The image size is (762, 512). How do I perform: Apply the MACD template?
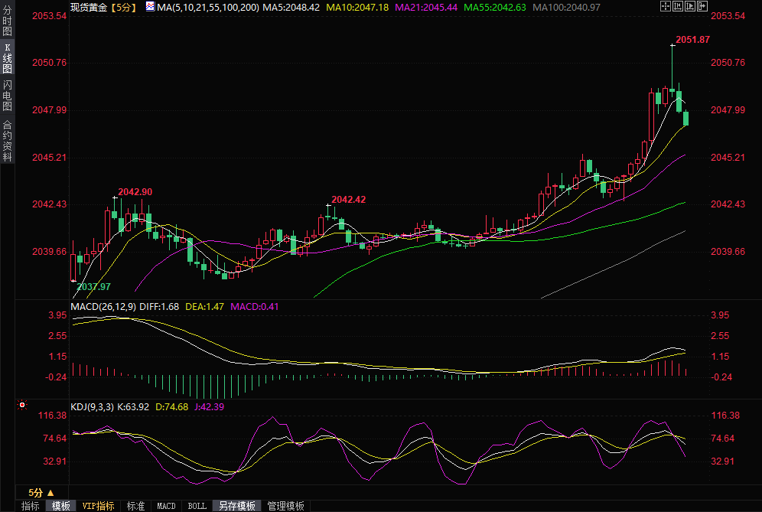click(166, 506)
